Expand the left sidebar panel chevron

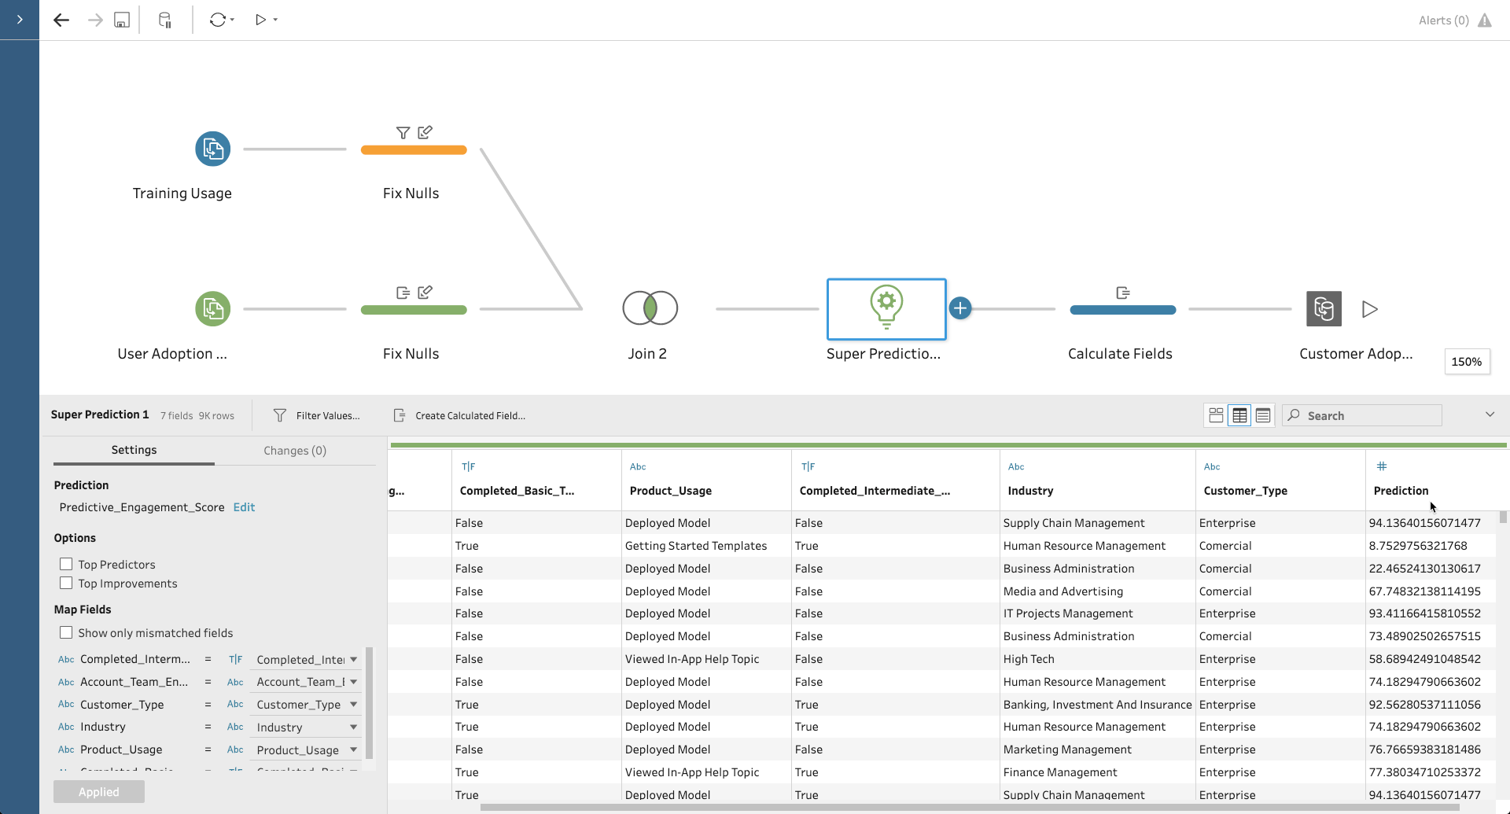(x=20, y=20)
